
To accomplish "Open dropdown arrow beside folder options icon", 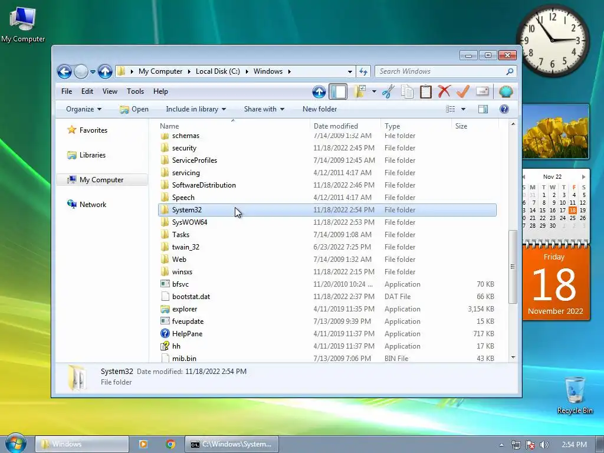I will pyautogui.click(x=373, y=91).
